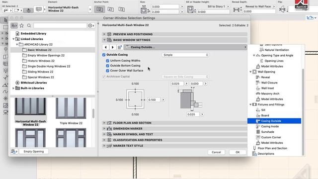Open Casing Outside page selector dropdown
The image size is (318, 179).
(x=185, y=47)
